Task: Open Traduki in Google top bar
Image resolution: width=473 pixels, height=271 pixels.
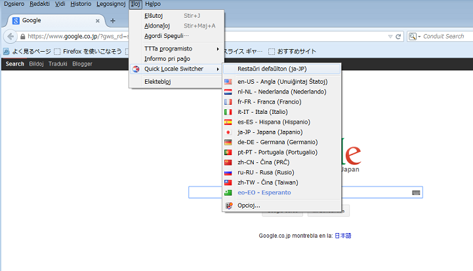Action: (x=58, y=64)
